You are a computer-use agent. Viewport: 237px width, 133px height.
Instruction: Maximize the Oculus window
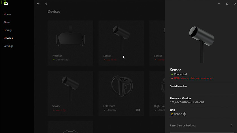(227, 4)
